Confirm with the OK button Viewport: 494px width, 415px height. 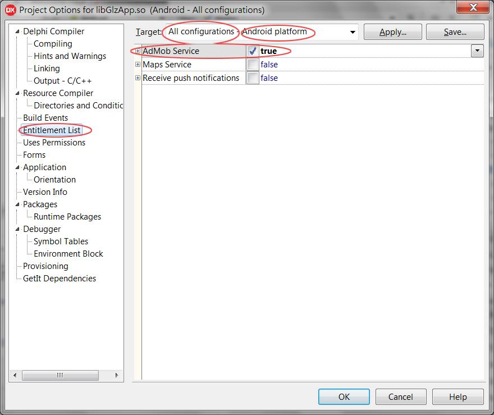click(344, 396)
